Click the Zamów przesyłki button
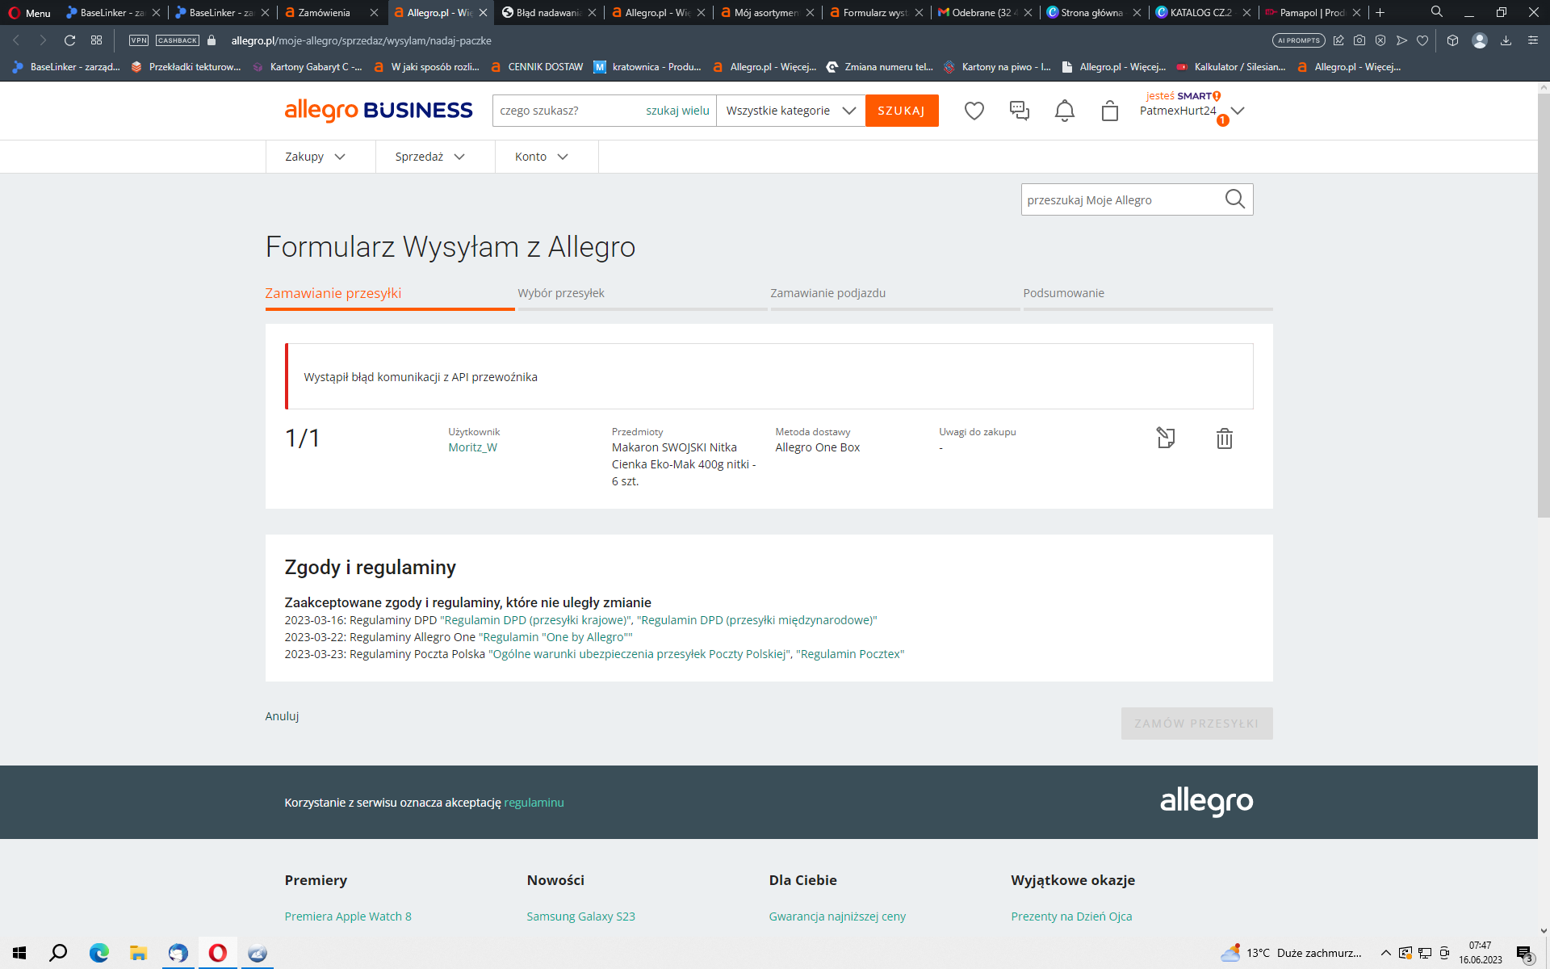The image size is (1550, 969). tap(1196, 724)
